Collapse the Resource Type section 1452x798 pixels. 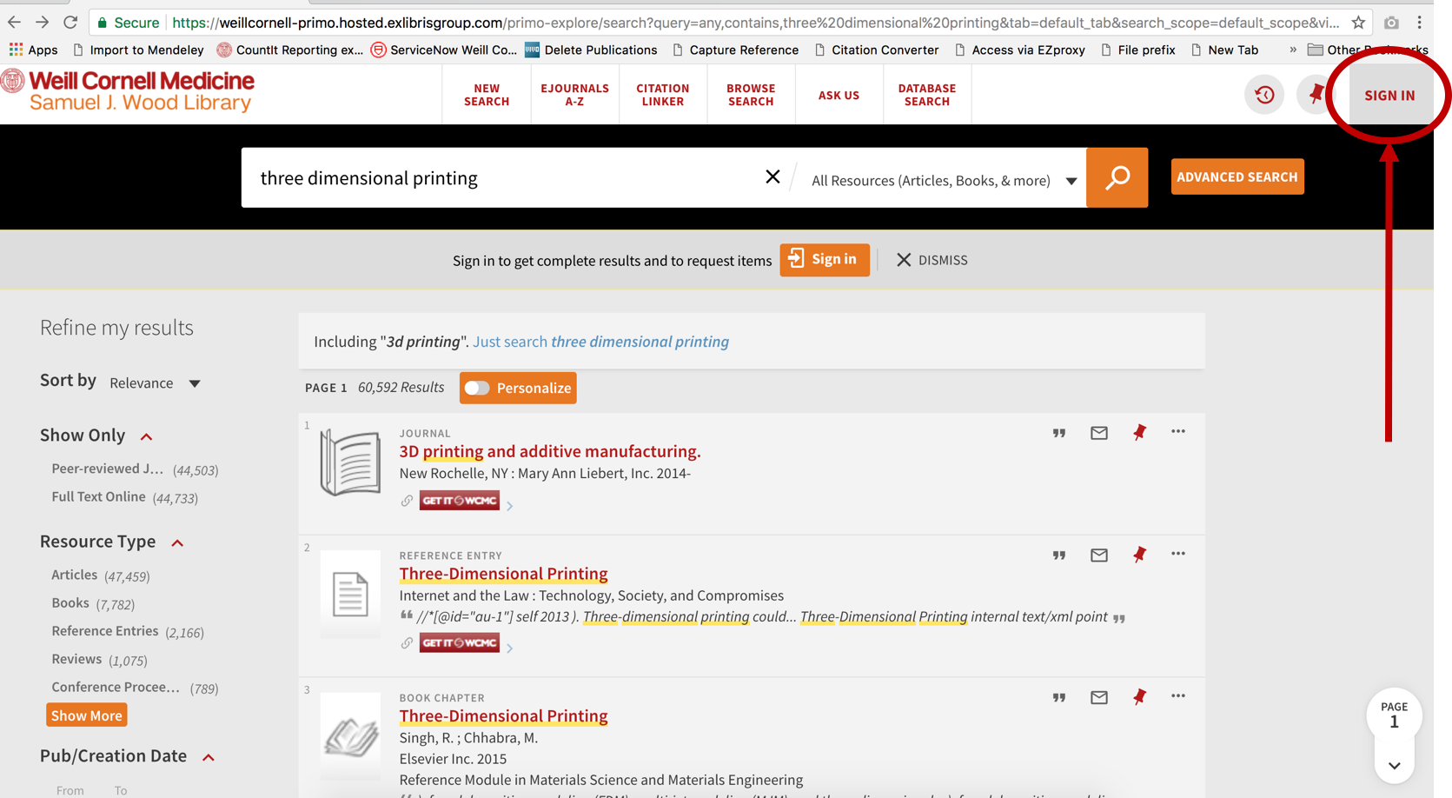tap(177, 542)
